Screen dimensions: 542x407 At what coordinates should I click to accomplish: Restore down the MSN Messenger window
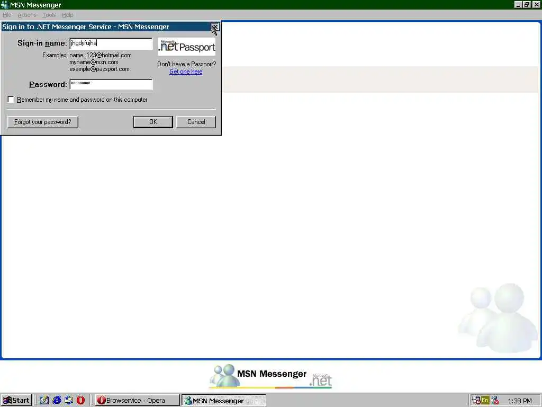[x=527, y=4]
